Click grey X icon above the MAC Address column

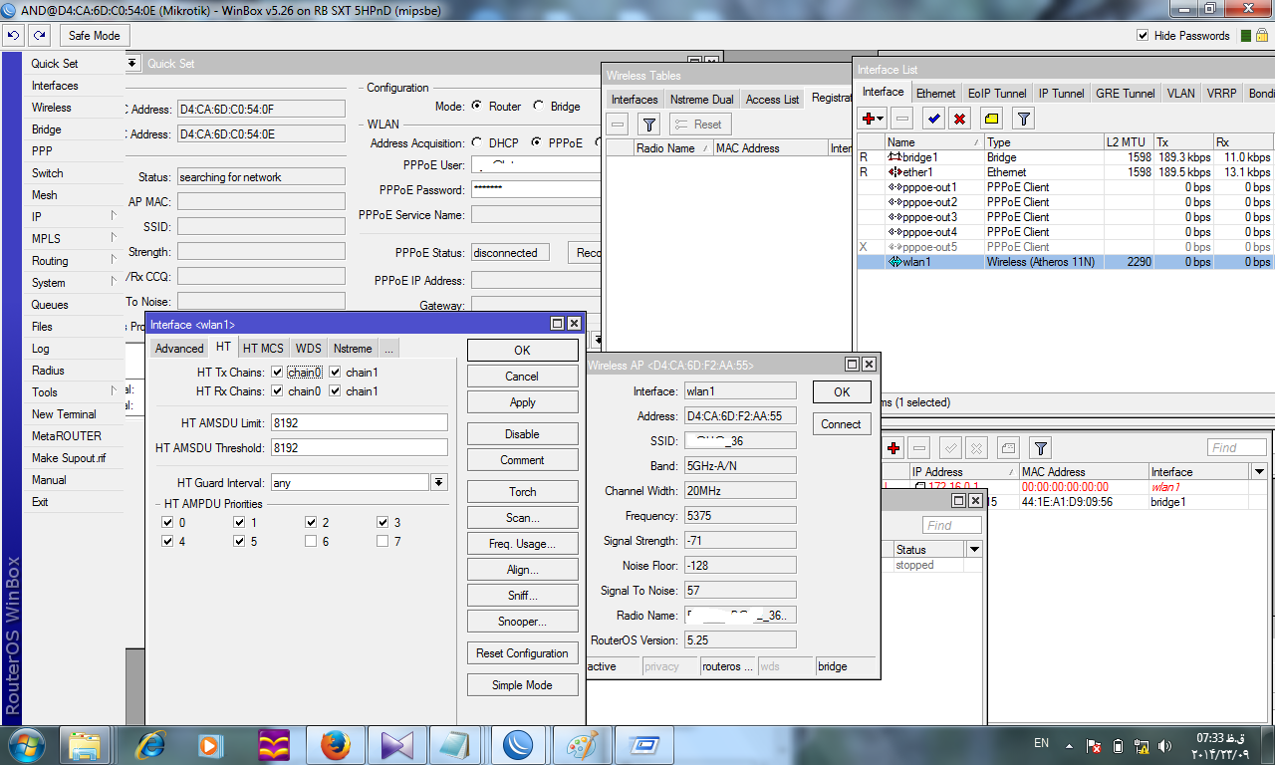tap(977, 448)
